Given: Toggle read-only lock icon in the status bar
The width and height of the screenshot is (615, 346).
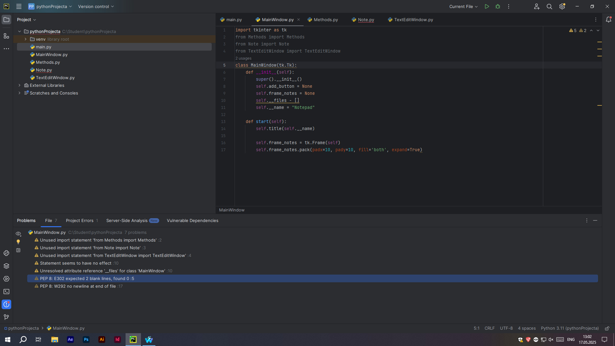Looking at the screenshot, I should pos(607,328).
